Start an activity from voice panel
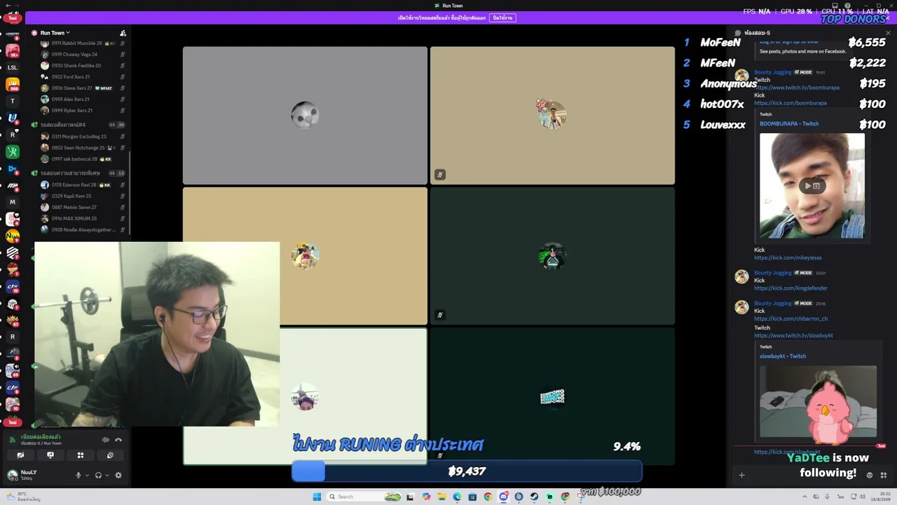 (x=81, y=455)
